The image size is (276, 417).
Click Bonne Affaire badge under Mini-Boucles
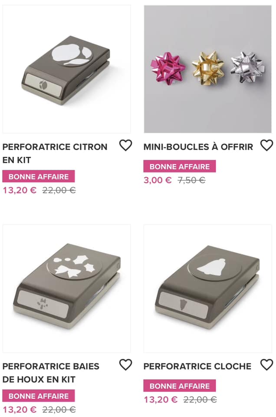[180, 166]
